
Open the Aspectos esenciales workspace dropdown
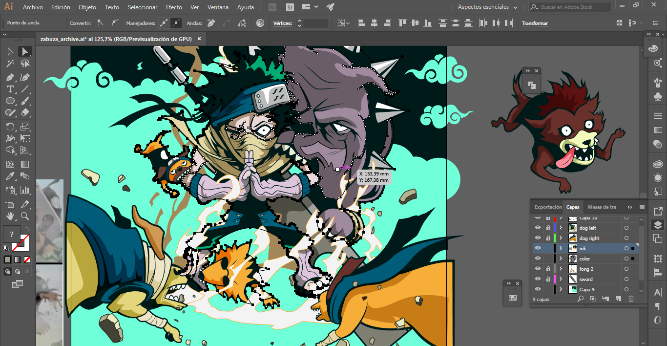tap(487, 7)
